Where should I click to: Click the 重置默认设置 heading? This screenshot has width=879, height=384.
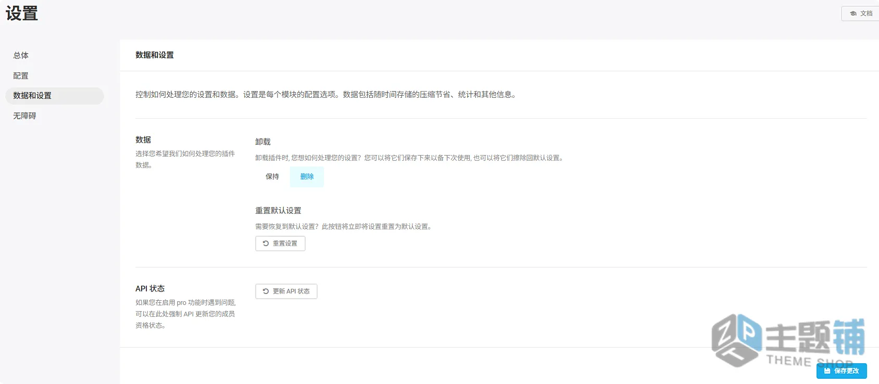pos(278,211)
